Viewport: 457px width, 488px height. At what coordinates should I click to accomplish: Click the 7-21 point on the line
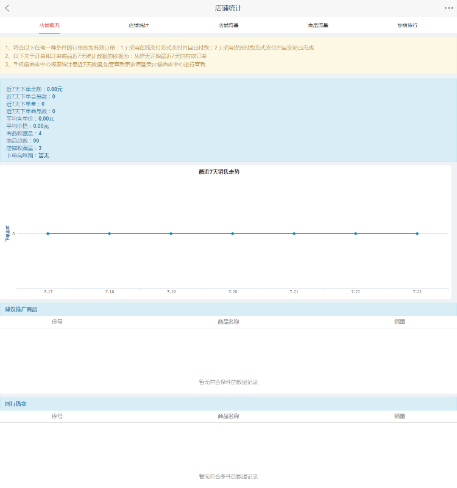point(294,233)
